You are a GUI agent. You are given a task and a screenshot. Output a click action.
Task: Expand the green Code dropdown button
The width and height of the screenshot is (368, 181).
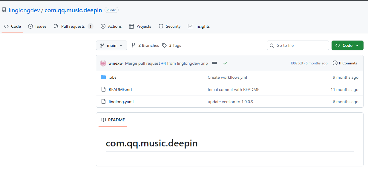pos(347,45)
